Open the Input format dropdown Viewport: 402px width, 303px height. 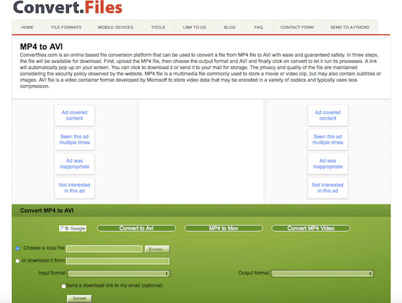coord(119,274)
